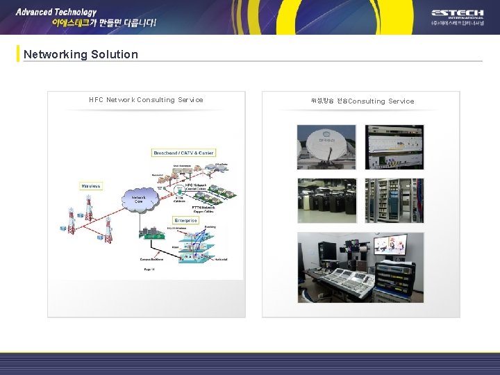The height and width of the screenshot is (375, 500).
Task: Click the rack equipment panel photo
Action: pyautogui.click(x=394, y=147)
